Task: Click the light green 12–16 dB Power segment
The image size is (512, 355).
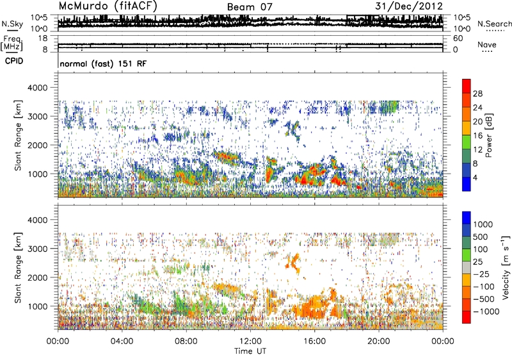Action: click(x=467, y=142)
